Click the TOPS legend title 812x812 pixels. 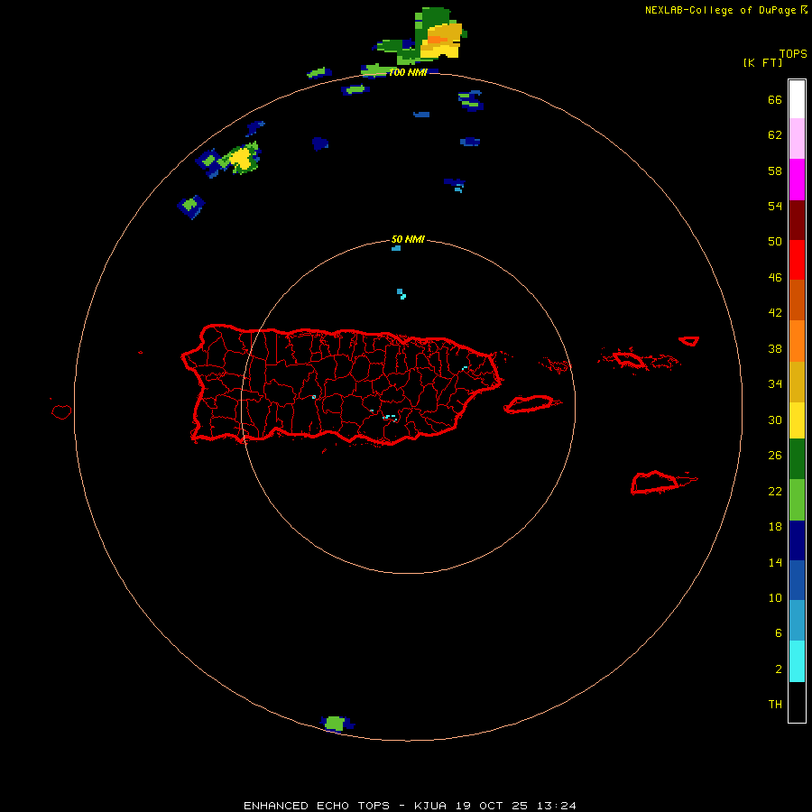pos(793,53)
